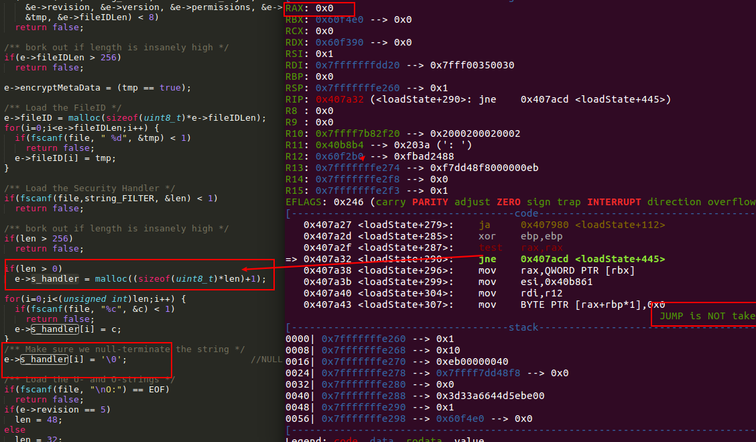Click R14 register value 0x7fffffffe2f8
This screenshot has width=756, height=442.
(358, 179)
